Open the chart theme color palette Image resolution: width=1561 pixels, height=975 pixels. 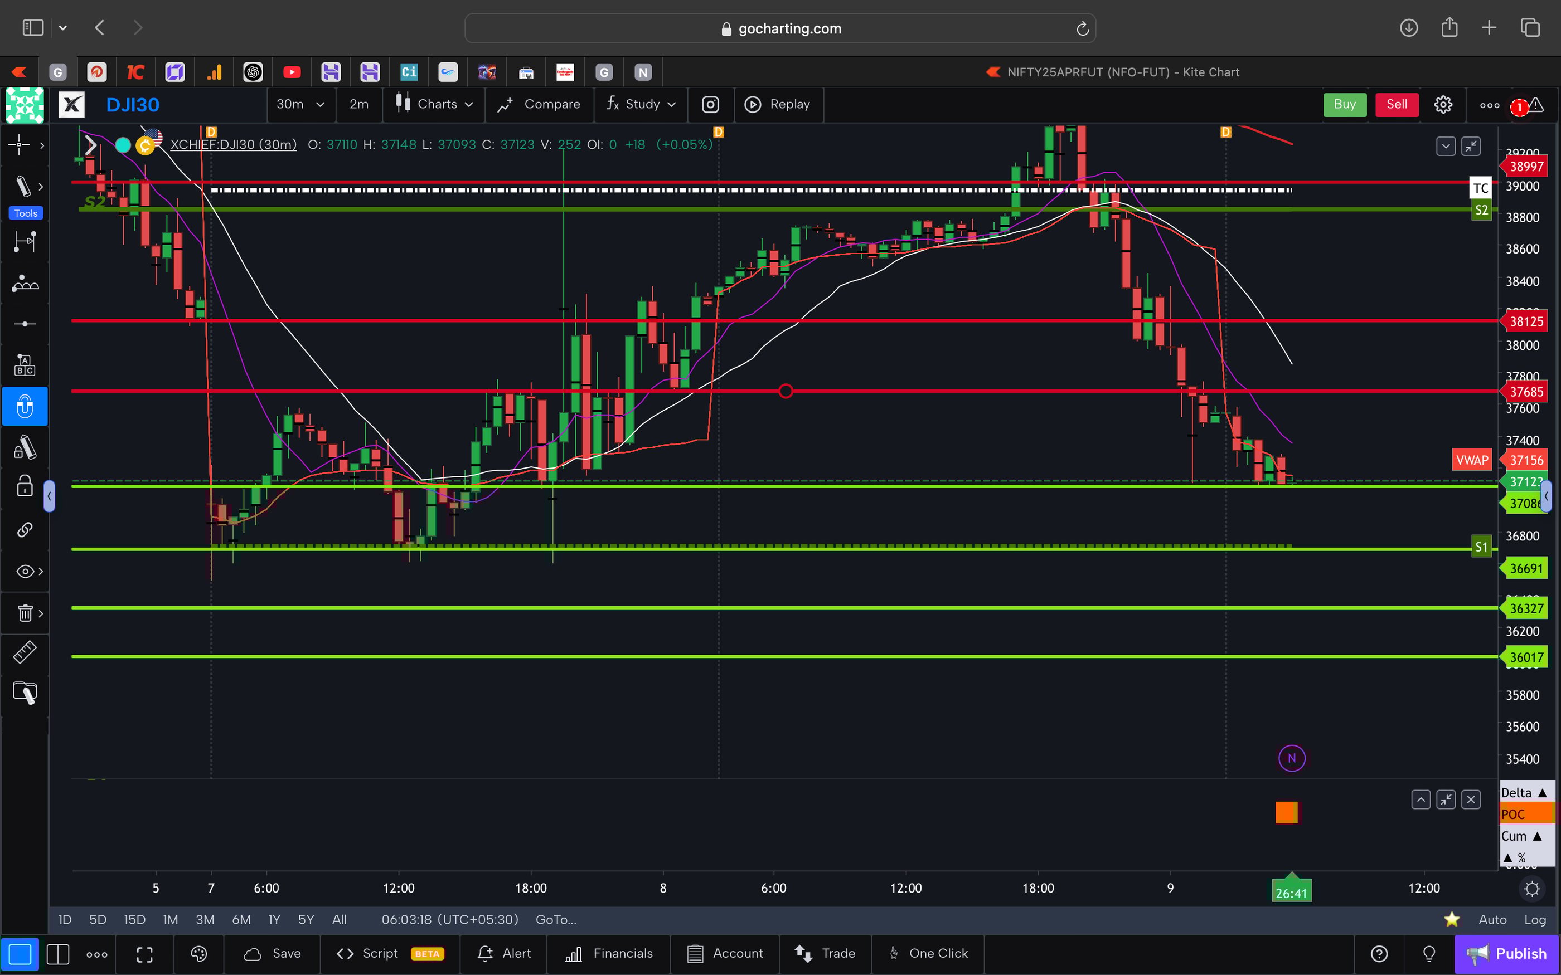(x=198, y=954)
